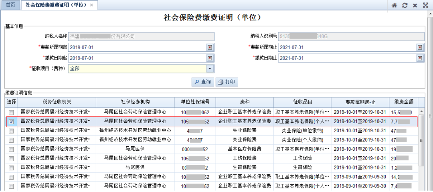Click 福州经济技术开发区劳动就业中心 in 失业保险(单位缴纳) row
The width and height of the screenshot is (433, 192).
click(x=135, y=130)
